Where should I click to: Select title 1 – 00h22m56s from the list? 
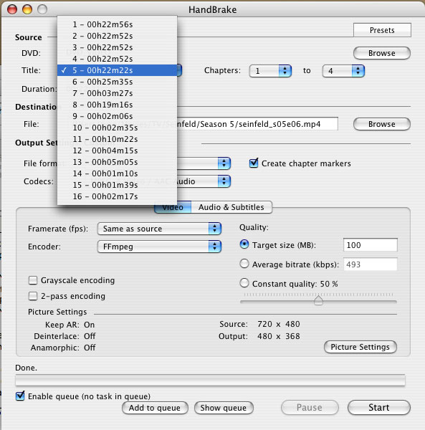[117, 24]
